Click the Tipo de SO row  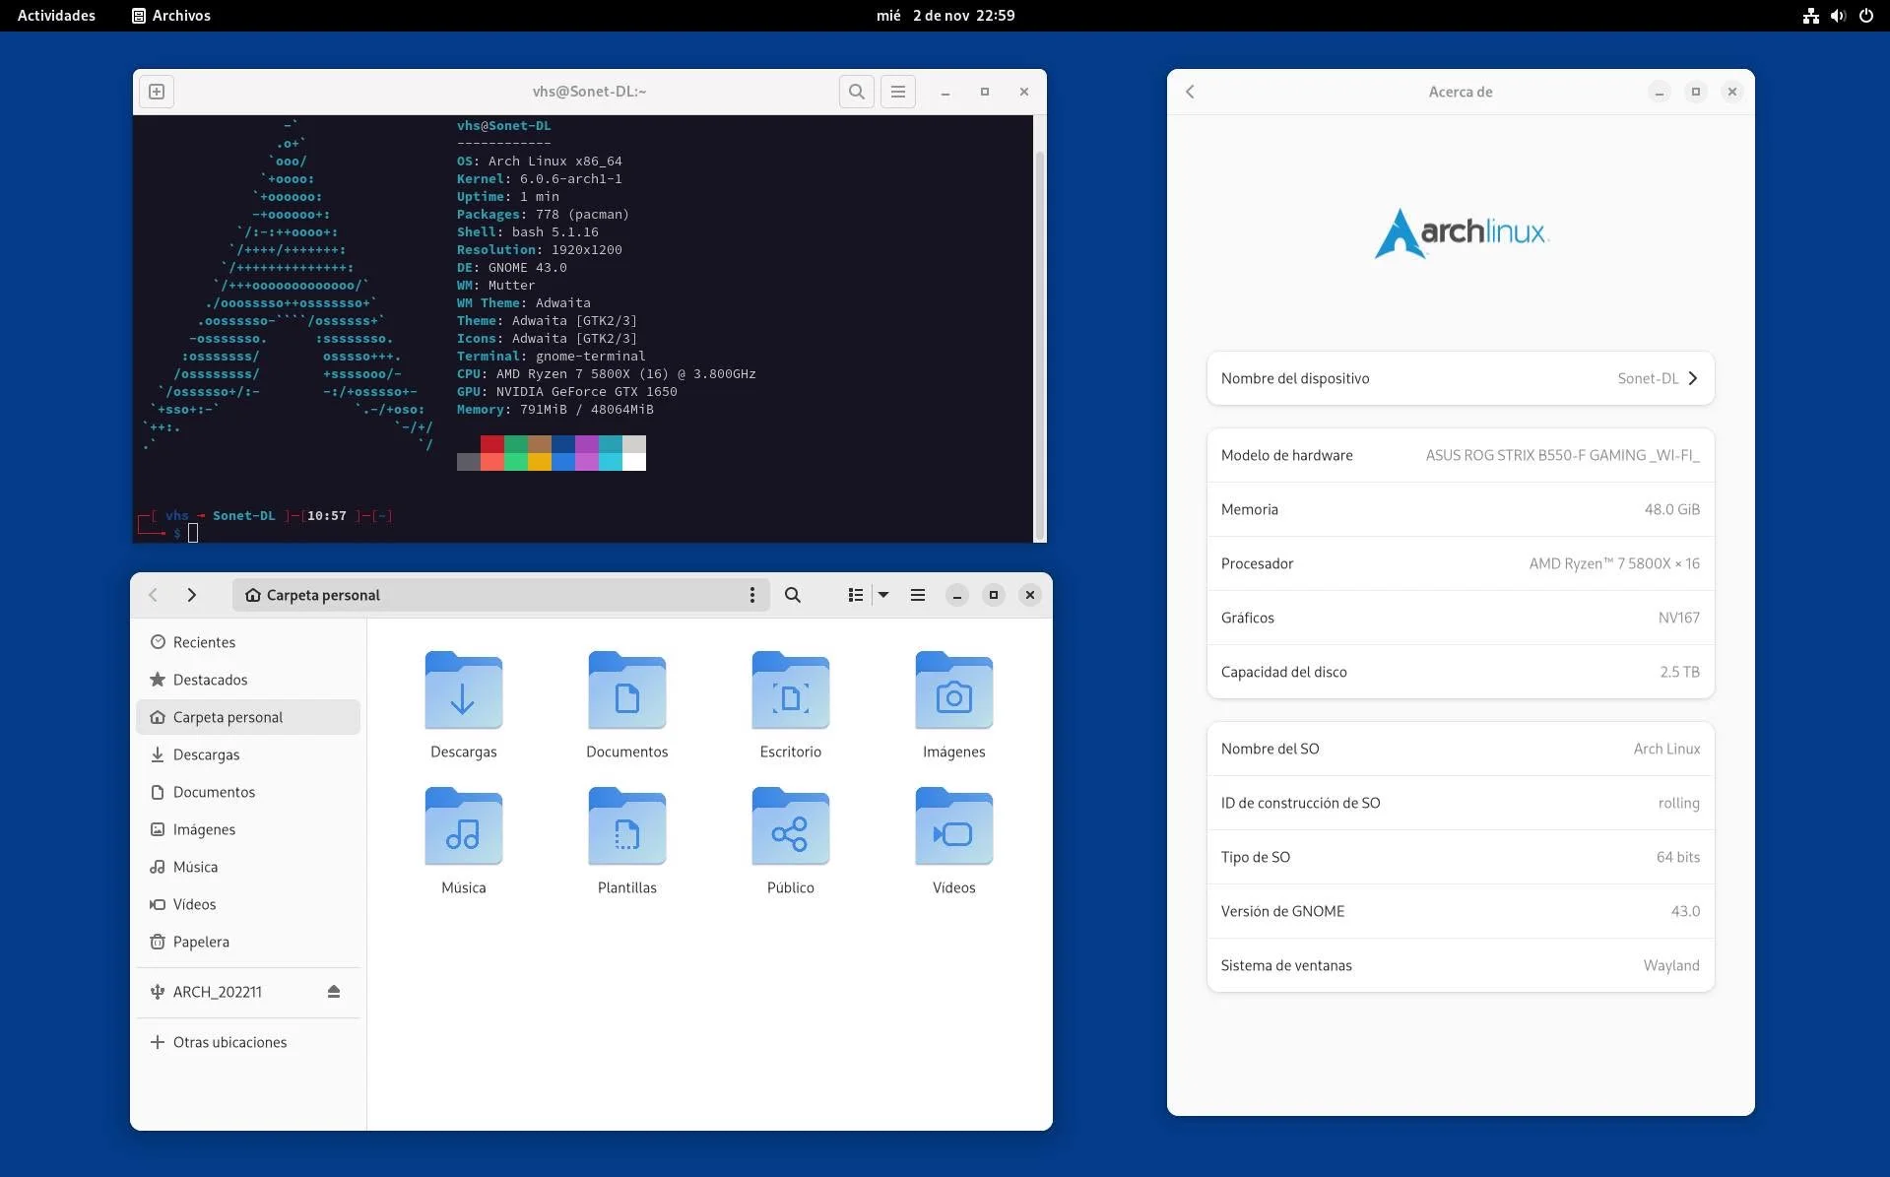click(1461, 857)
